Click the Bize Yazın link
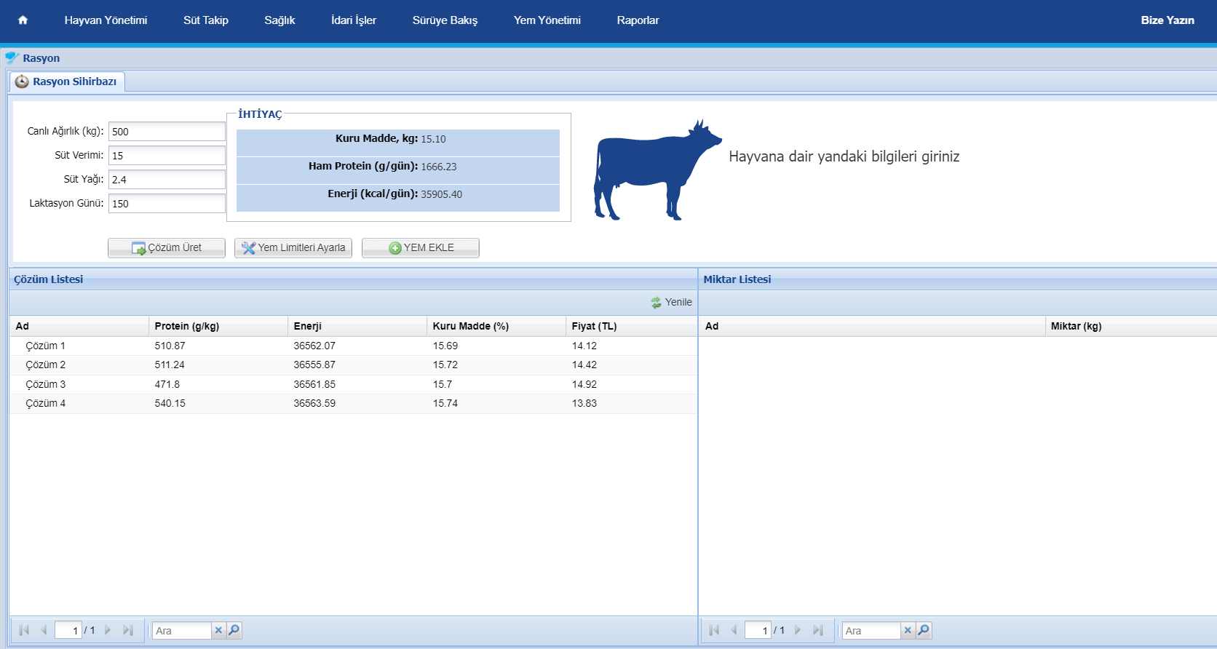 pos(1168,20)
